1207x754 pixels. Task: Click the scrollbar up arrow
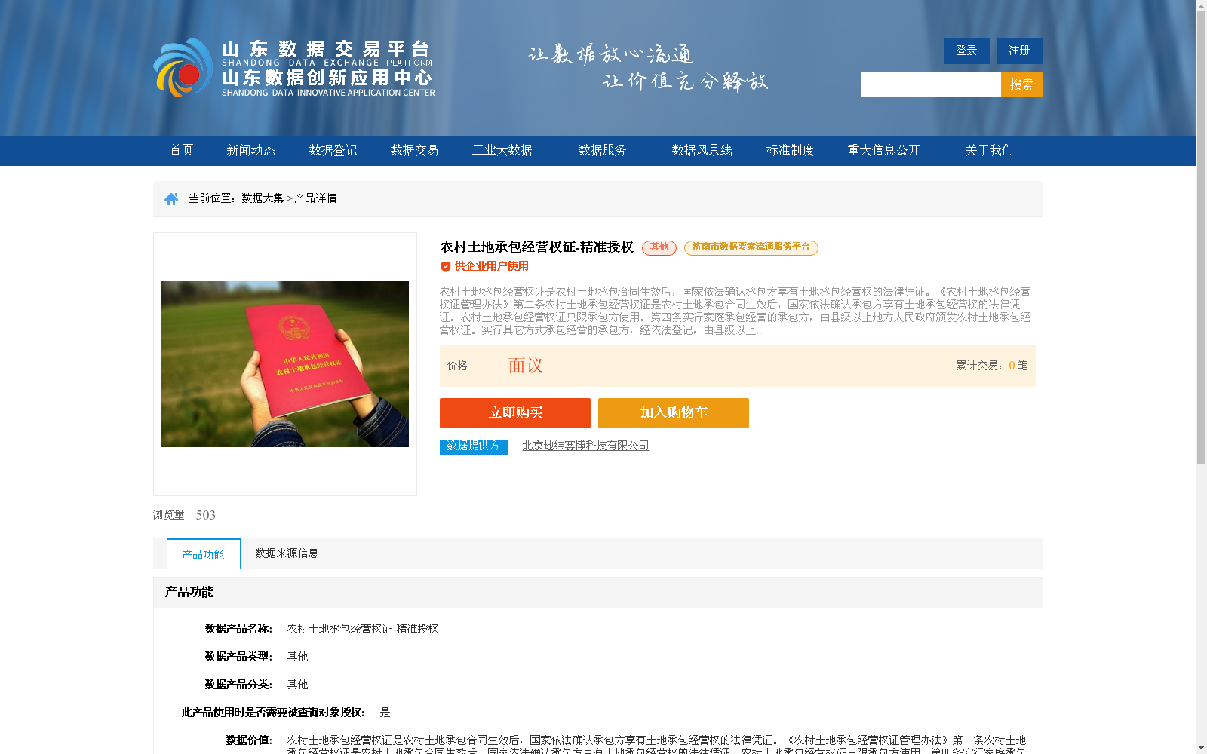(1201, 6)
